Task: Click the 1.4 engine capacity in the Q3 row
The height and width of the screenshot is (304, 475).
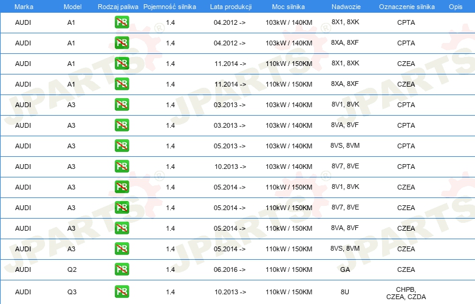Action: 170,292
